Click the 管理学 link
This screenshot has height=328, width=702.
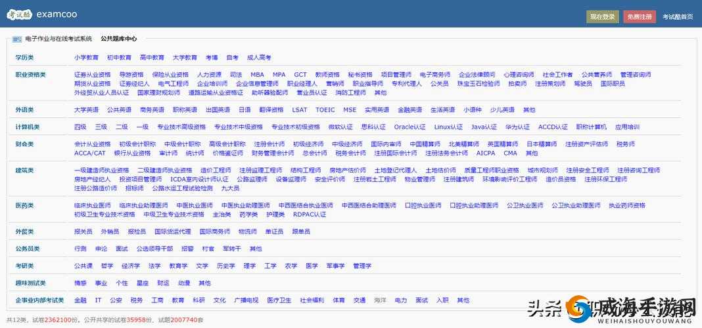[x=362, y=266]
